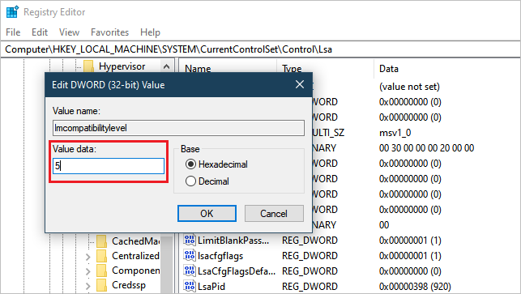Open the Help menu
Screen dimensions: 521x294
150,32
